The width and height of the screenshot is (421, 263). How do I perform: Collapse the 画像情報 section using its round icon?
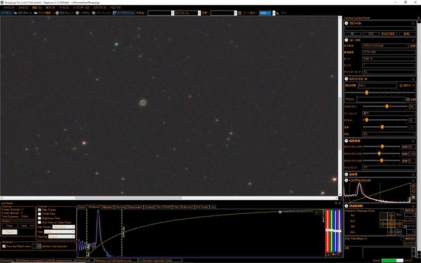click(347, 141)
